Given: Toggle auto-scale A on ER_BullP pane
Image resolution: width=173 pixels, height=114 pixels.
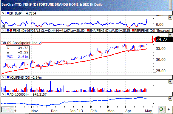Looking at the screenshot, I should click(170, 18).
